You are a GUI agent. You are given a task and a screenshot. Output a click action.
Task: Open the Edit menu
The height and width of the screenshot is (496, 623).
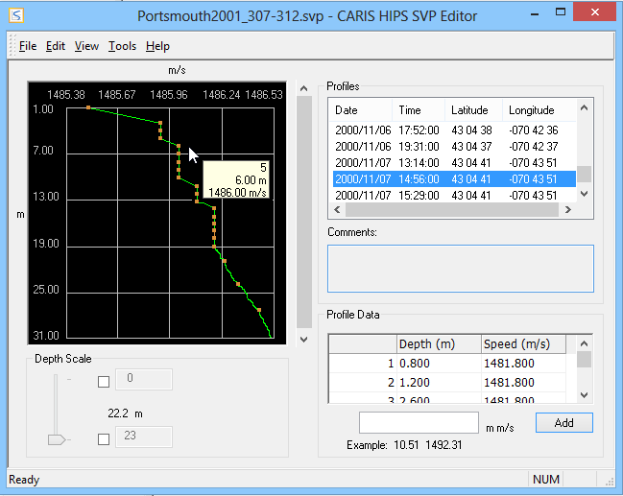(x=56, y=46)
